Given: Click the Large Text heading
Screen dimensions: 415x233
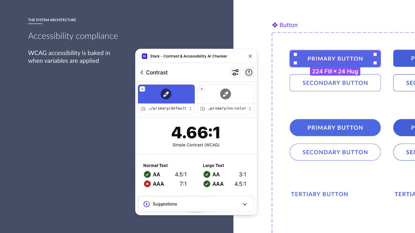Looking at the screenshot, I should [x=213, y=165].
